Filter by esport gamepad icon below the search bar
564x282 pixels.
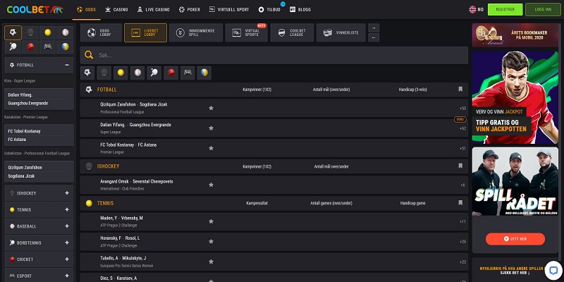tap(188, 73)
